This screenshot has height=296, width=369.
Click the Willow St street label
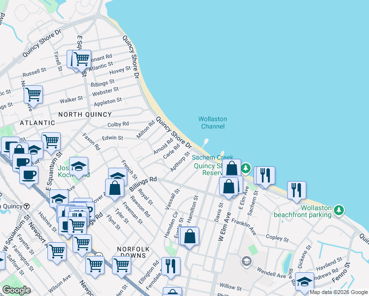(231, 286)
